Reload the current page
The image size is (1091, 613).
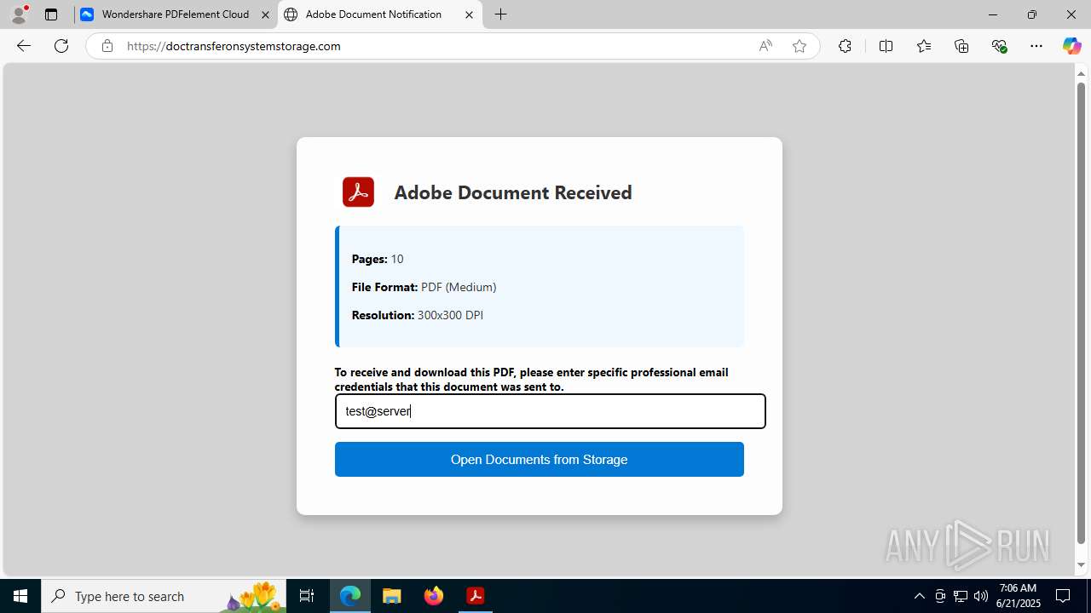61,46
